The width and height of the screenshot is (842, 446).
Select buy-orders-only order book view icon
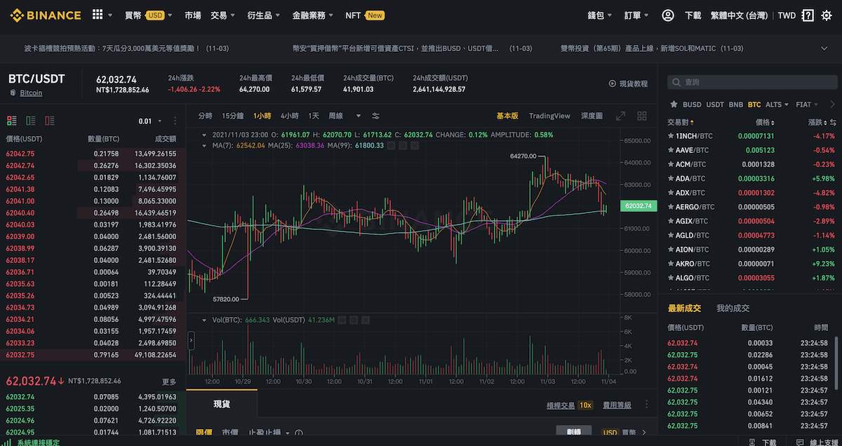[31, 121]
